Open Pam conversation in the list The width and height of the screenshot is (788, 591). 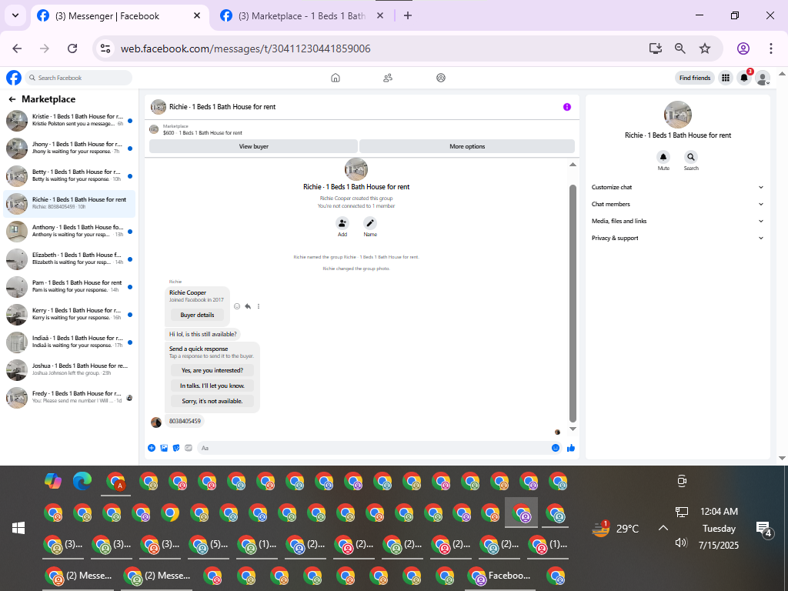coord(69,286)
